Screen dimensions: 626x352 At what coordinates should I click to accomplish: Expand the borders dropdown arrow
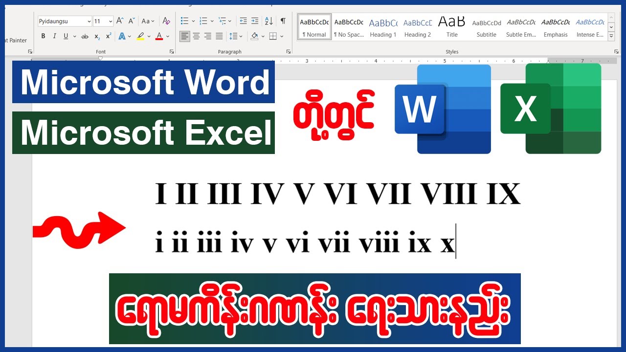[x=281, y=37]
